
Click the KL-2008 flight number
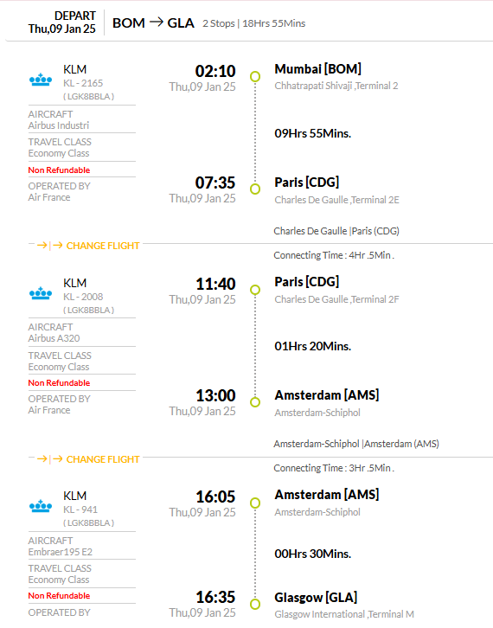[83, 297]
